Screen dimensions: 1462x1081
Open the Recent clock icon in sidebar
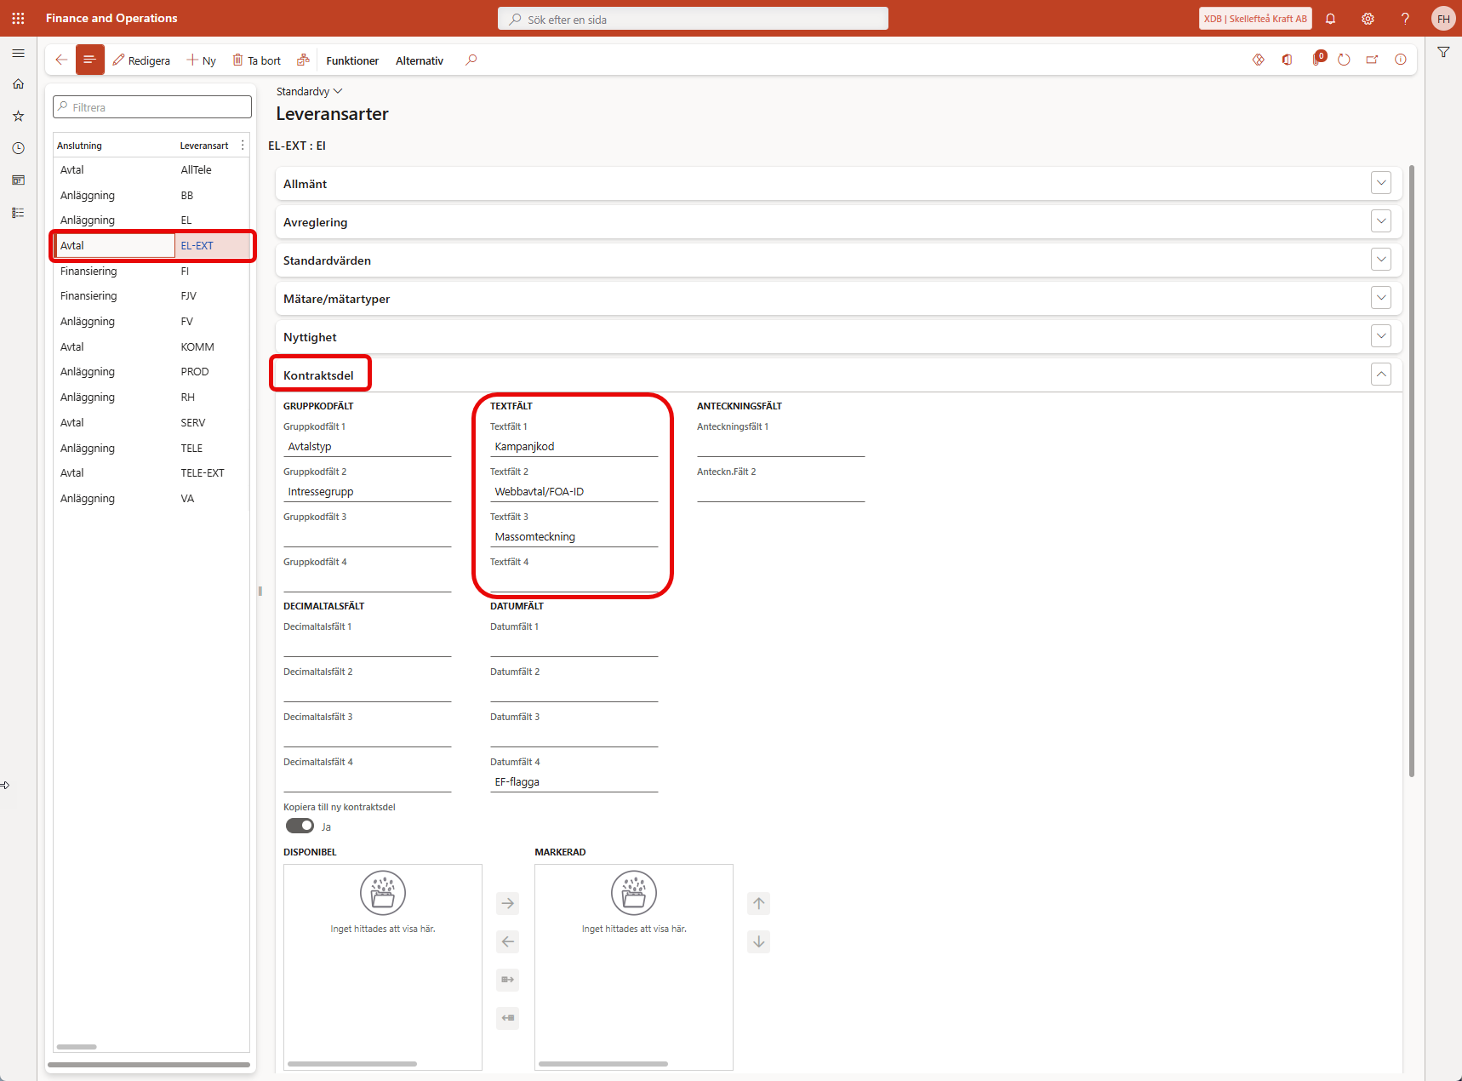tap(18, 148)
